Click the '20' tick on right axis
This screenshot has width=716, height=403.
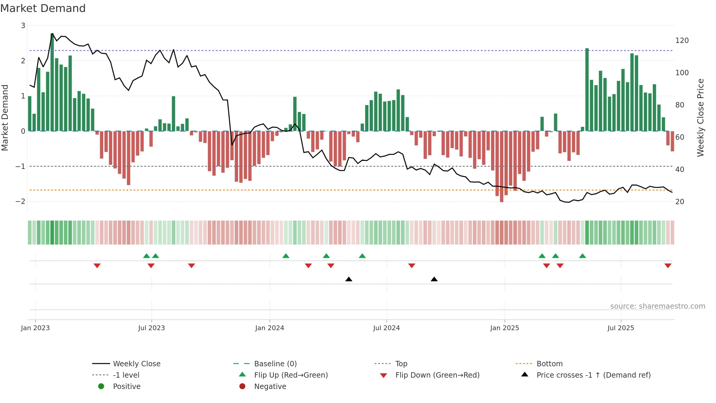(x=680, y=202)
